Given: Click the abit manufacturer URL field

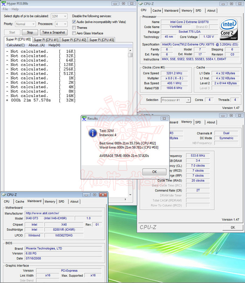Looking at the screenshot, I should [x=63, y=213].
